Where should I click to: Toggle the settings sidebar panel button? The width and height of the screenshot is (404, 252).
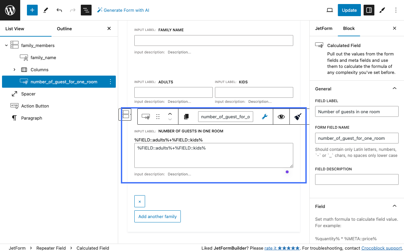(369, 10)
